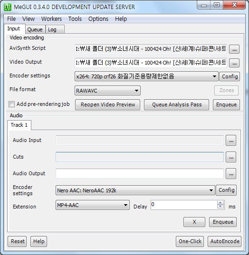Browse for AviSynth Script file

coord(234,49)
